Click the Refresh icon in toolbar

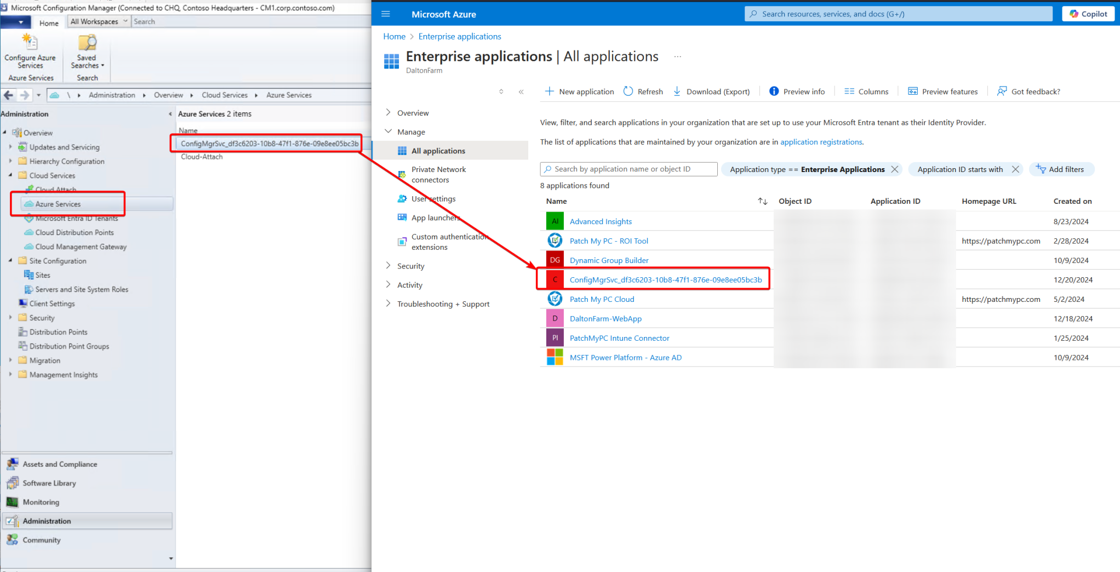tap(628, 91)
